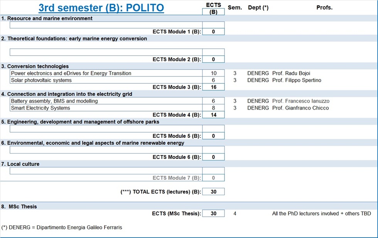Click the Power electronics and eDrives course cell

click(106, 73)
